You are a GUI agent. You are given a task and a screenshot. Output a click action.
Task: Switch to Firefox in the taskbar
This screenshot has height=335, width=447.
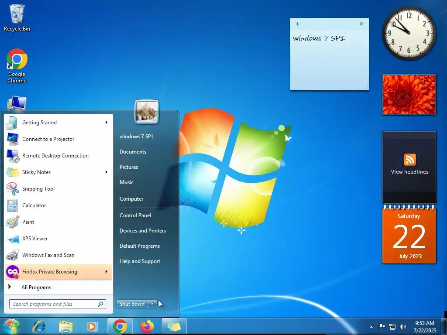coord(147,326)
